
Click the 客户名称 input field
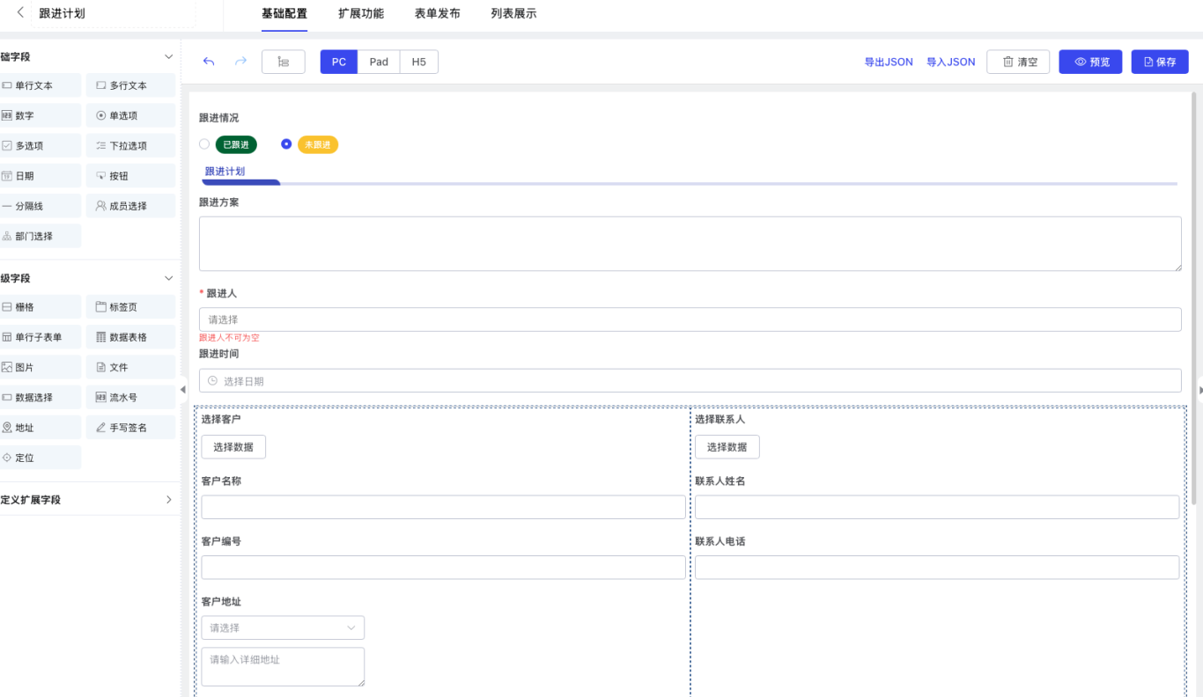point(443,507)
